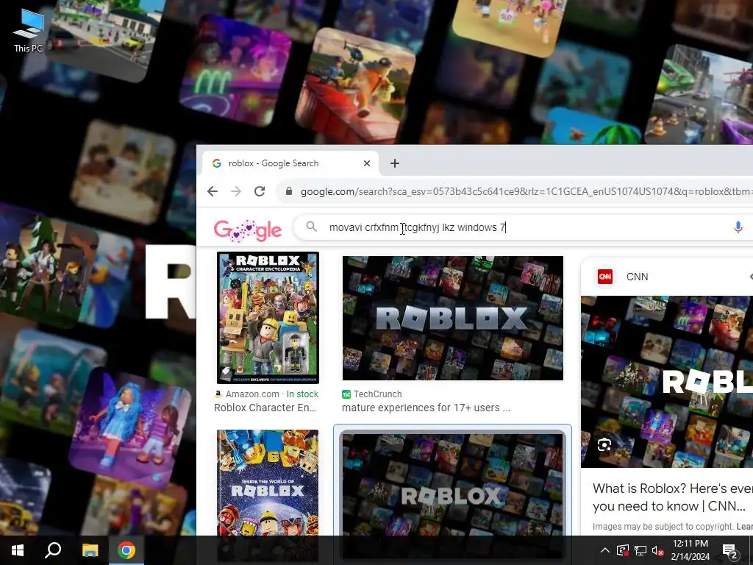Click the muted volume tray icon

(657, 550)
